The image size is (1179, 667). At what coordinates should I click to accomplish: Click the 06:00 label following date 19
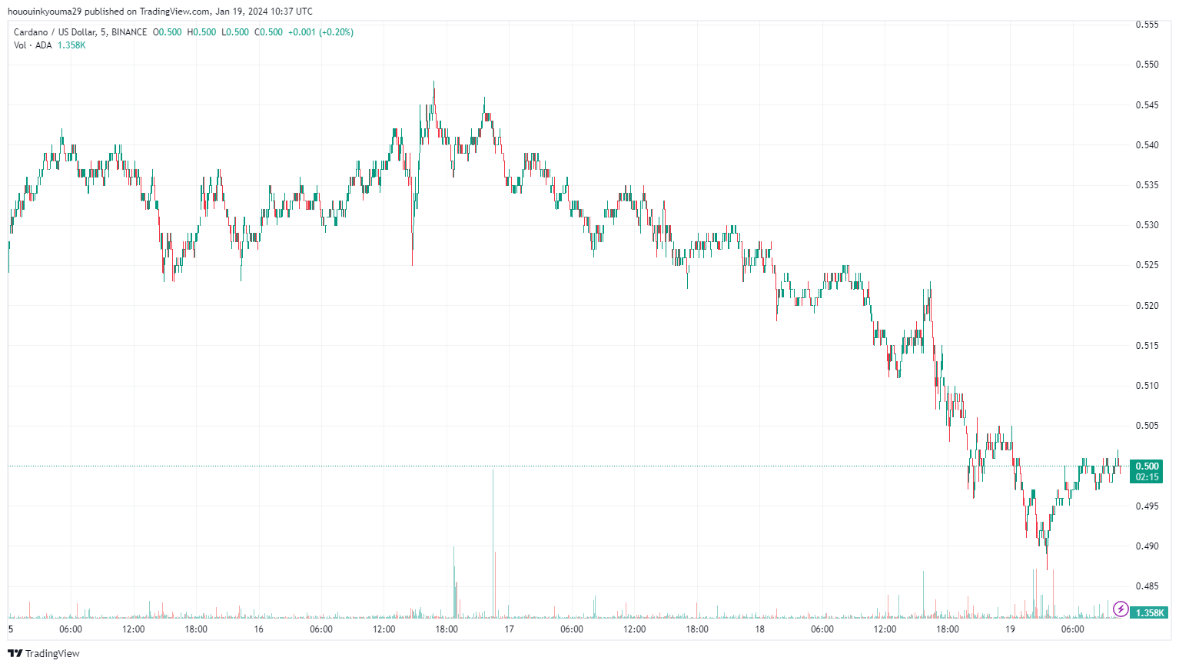coord(1073,629)
